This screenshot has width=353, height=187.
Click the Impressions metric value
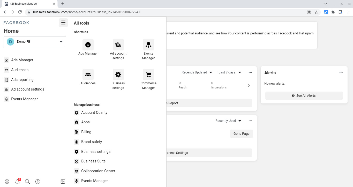[212, 83]
